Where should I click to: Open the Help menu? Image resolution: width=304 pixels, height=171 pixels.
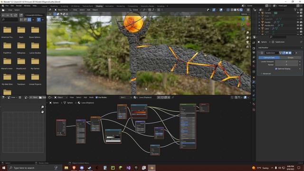pos(35,6)
